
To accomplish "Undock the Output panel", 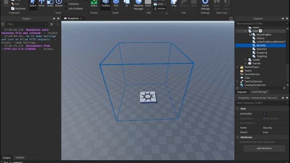I will pyautogui.click(x=54, y=19).
